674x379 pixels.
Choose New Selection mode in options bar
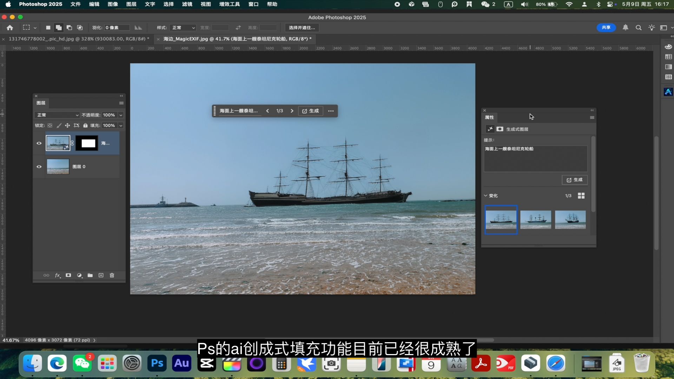pos(48,27)
